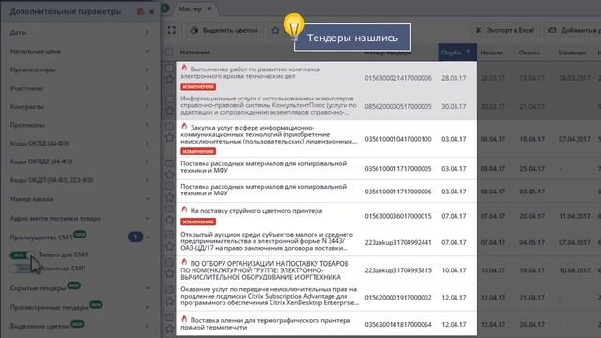
Task: Click the red clear-filters icon in the panel header
Action: coord(140,11)
